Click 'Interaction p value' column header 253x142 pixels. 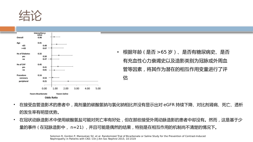click(40, 34)
